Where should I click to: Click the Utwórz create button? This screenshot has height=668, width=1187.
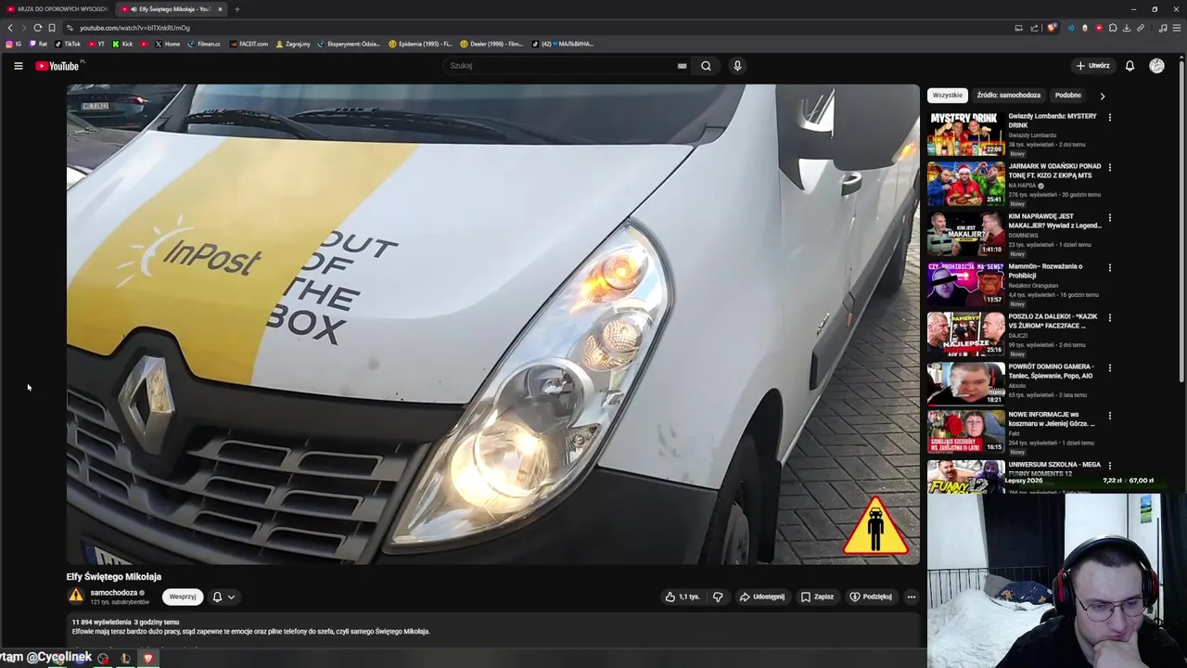point(1092,66)
